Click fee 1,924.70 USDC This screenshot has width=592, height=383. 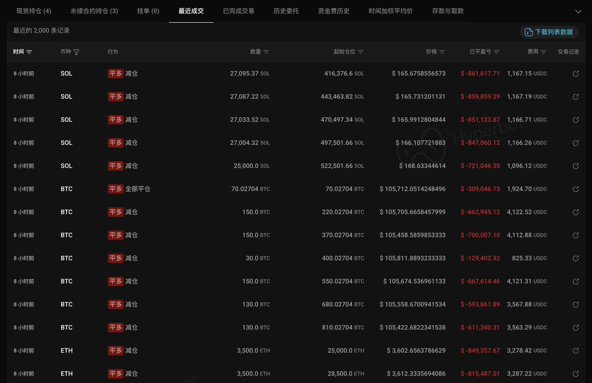[527, 189]
